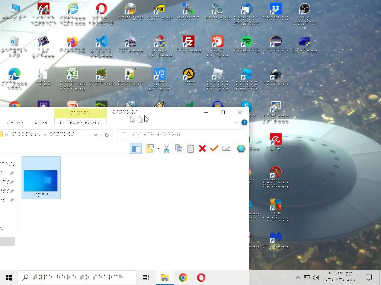Image resolution: width=381 pixels, height=285 pixels.
Task: Open the address bar history dropdown
Action: point(96,135)
